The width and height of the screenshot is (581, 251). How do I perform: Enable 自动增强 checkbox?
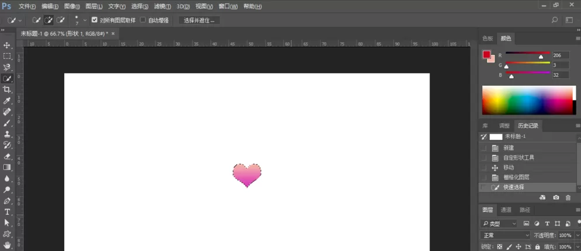(x=143, y=20)
